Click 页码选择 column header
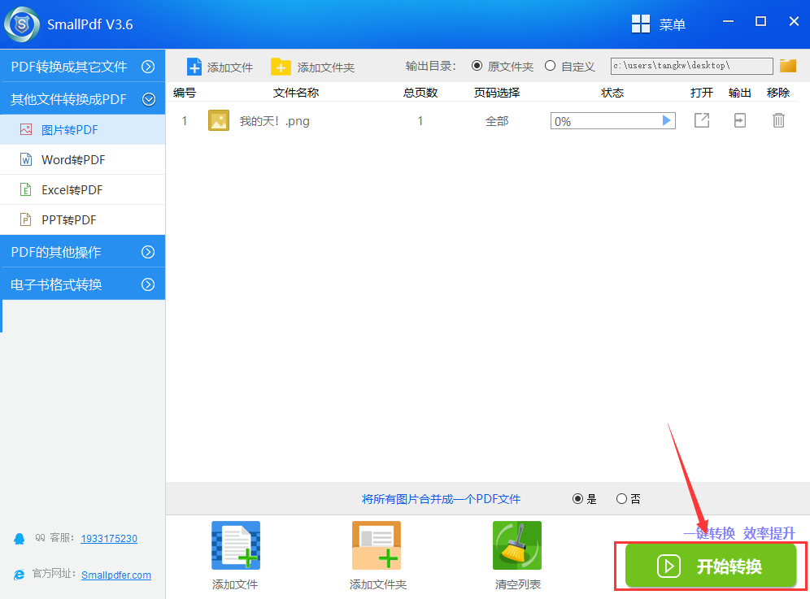810x599 pixels. (497, 93)
